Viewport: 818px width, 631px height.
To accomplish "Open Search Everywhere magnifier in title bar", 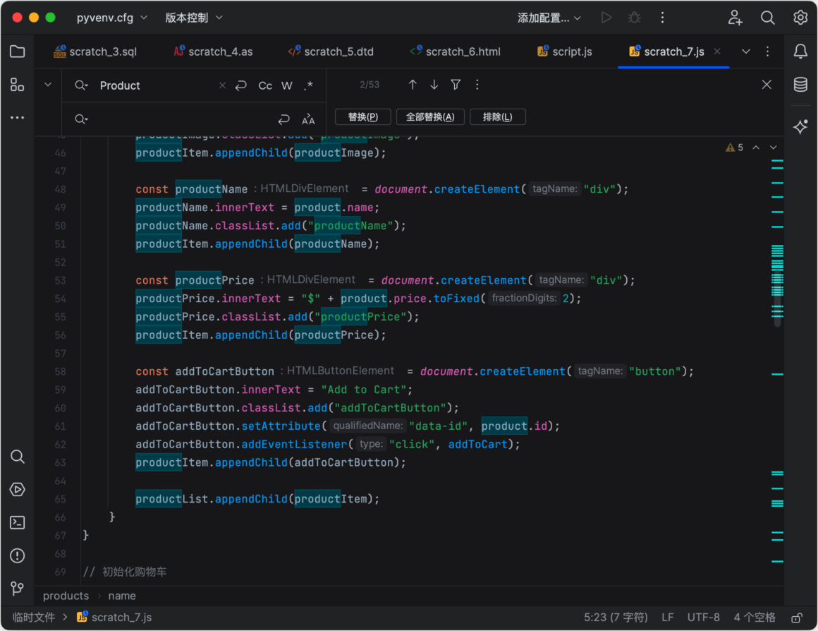I will pyautogui.click(x=767, y=18).
